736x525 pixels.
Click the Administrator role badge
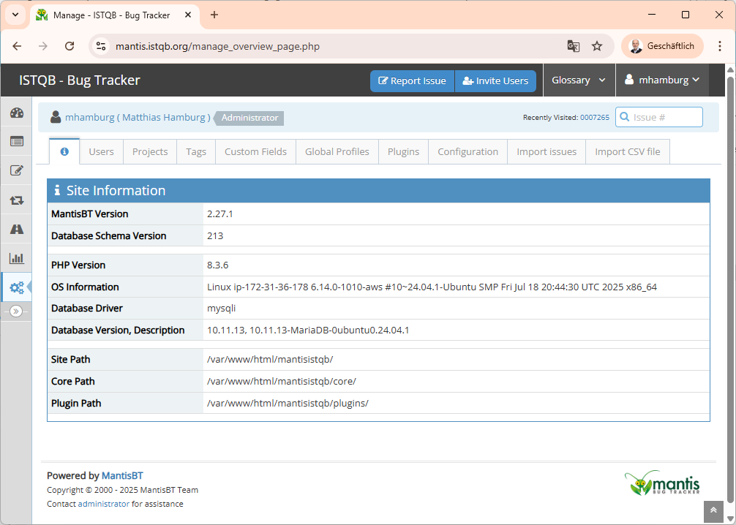pyautogui.click(x=249, y=118)
